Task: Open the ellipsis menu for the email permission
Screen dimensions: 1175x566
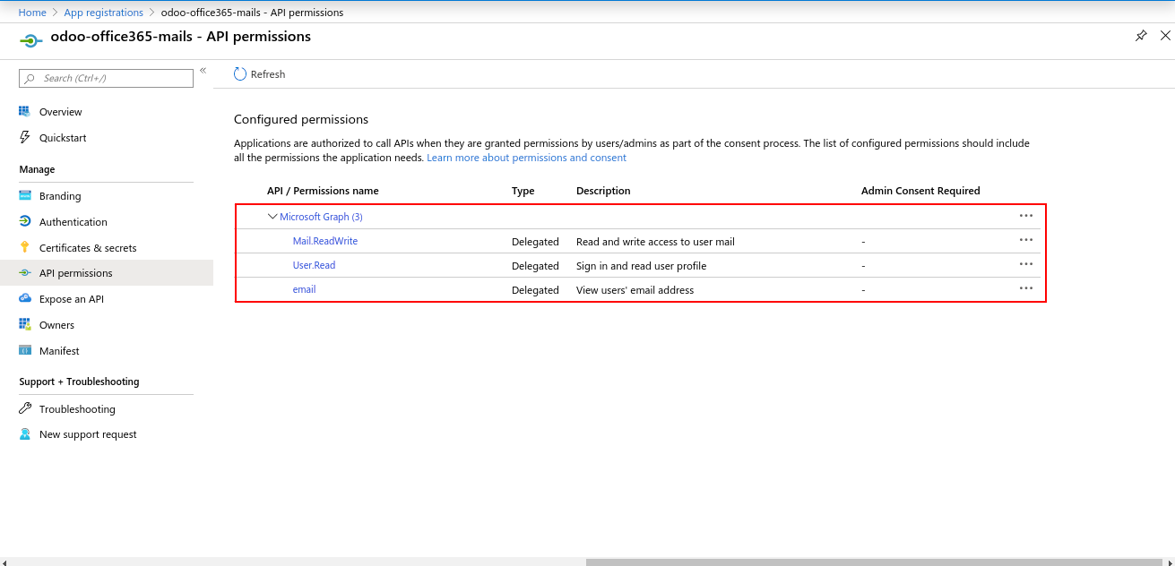Action: click(1026, 288)
